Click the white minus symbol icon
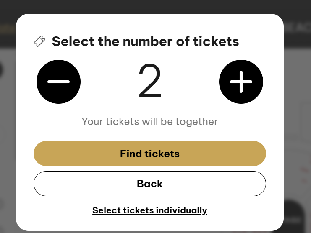Image resolution: width=311 pixels, height=233 pixels. point(58,82)
